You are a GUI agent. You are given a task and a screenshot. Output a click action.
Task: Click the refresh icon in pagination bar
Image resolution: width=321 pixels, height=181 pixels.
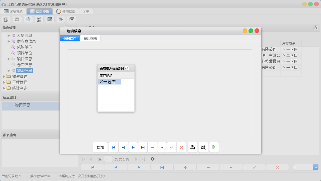click(x=152, y=159)
